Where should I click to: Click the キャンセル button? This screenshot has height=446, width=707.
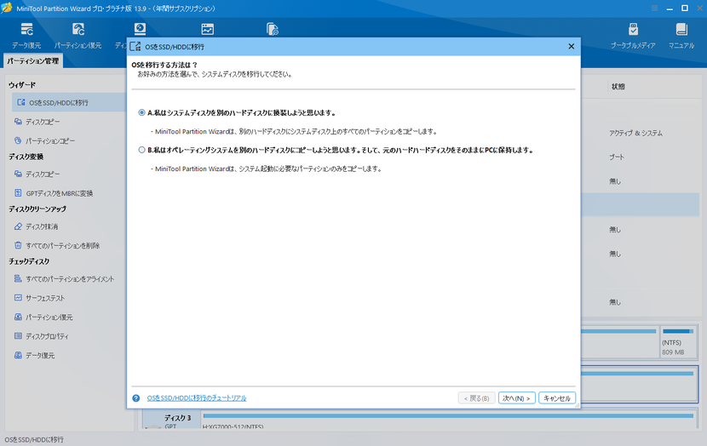[x=557, y=398]
